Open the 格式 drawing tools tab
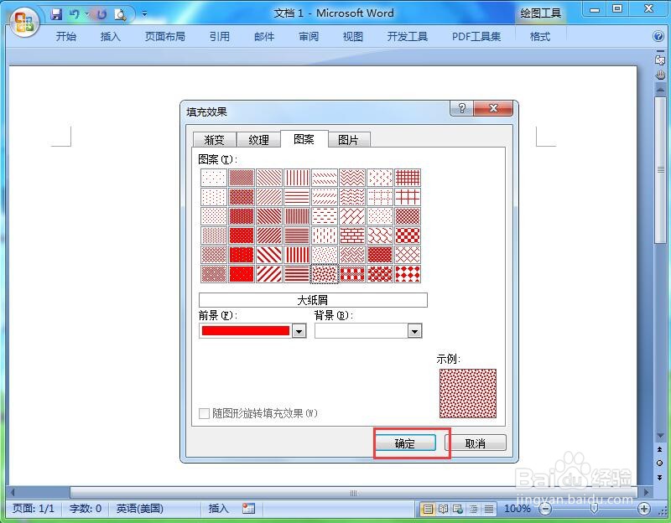Screen dimensions: 671x523 (x=540, y=37)
